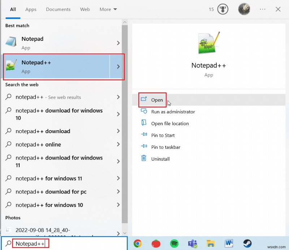The height and width of the screenshot is (250, 289).
Task: Click the search icon beside 'notepad++ download for pc'
Action: tap(8, 192)
